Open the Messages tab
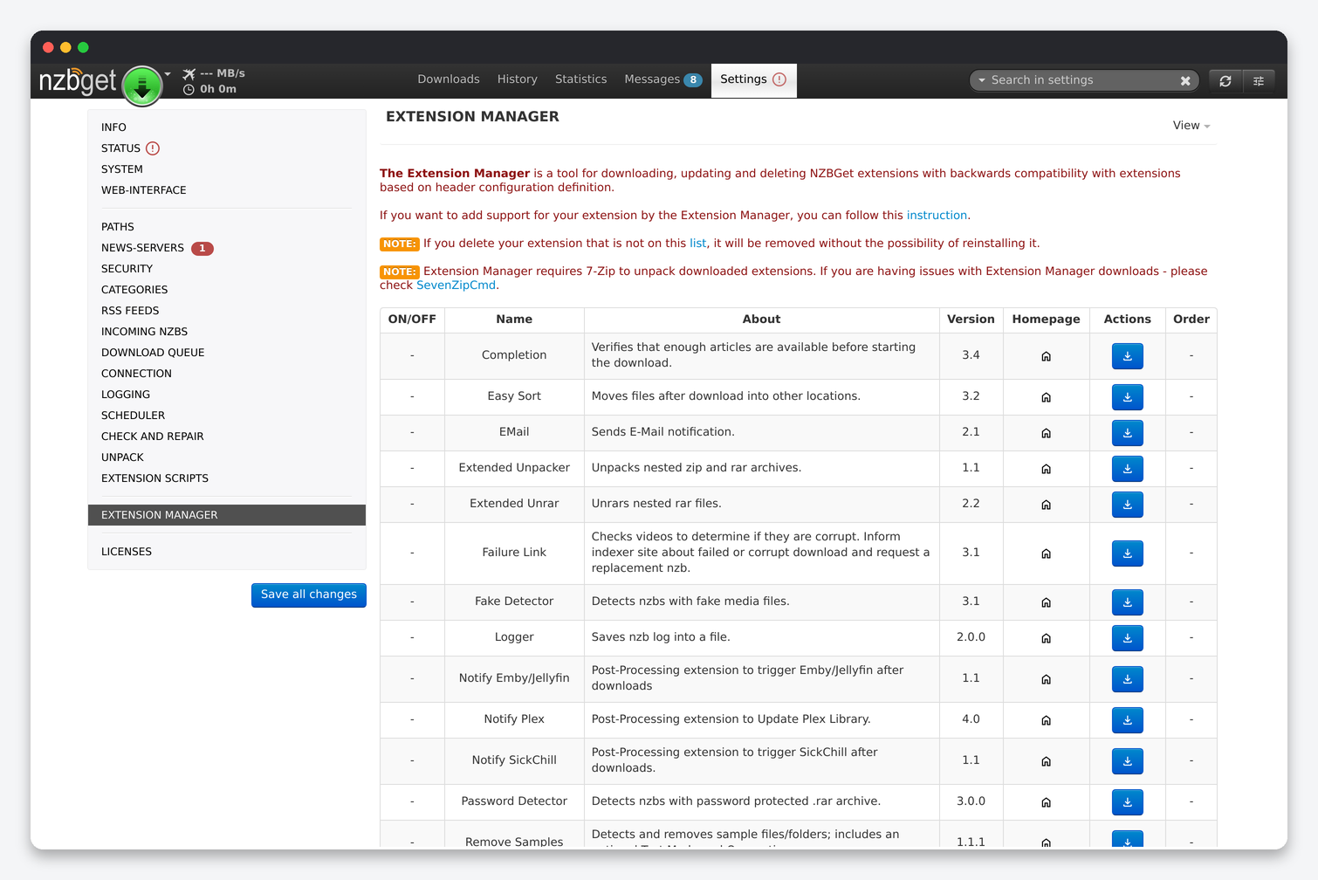 [x=662, y=79]
